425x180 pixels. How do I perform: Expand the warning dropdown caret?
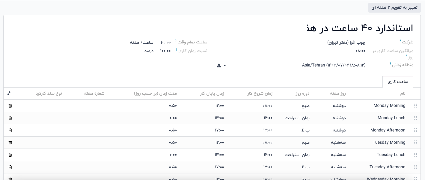pos(225,66)
